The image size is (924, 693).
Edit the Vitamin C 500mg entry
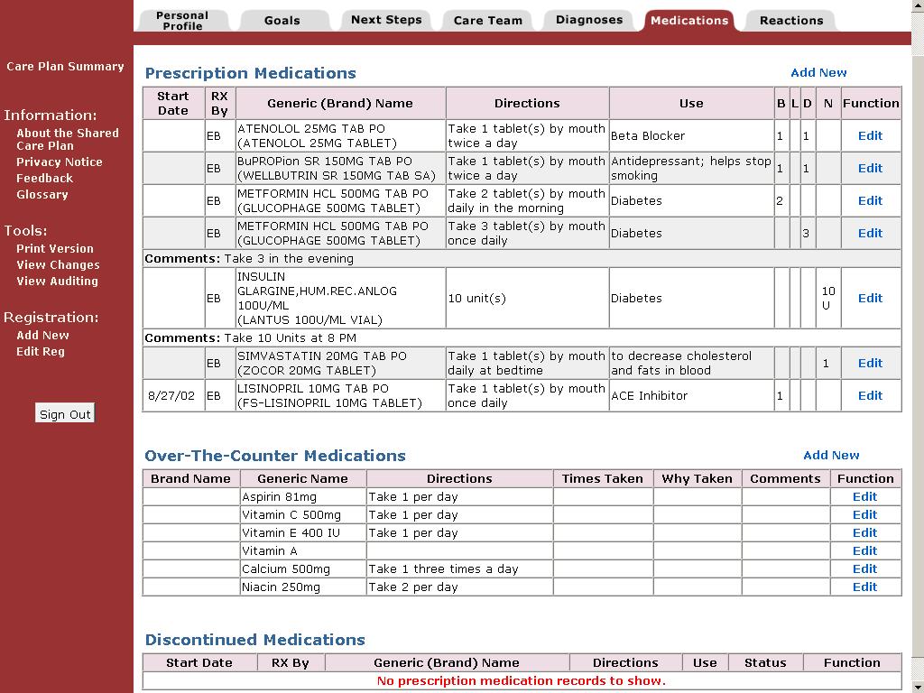pos(864,514)
